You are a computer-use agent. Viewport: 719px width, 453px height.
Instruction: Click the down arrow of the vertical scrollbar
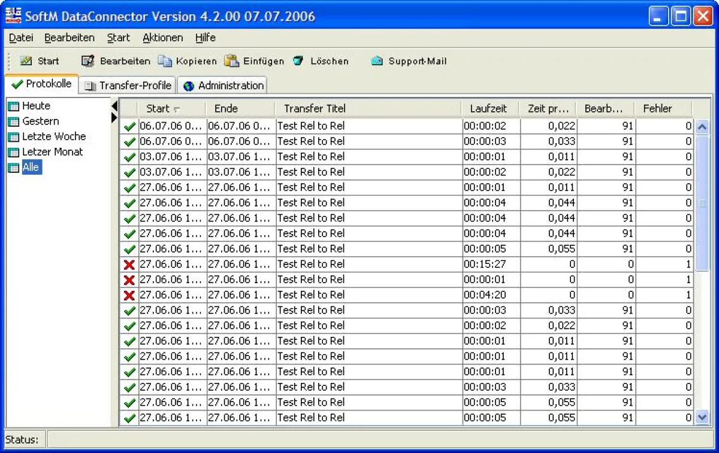click(702, 417)
